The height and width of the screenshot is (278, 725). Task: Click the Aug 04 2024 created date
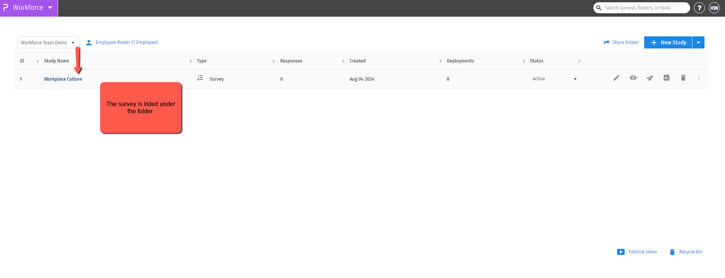[362, 79]
